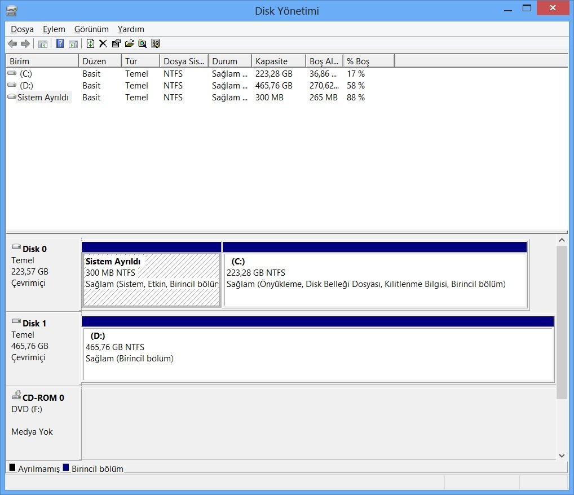
Task: Click the Back arrow toolbar icon
Action: 12,44
